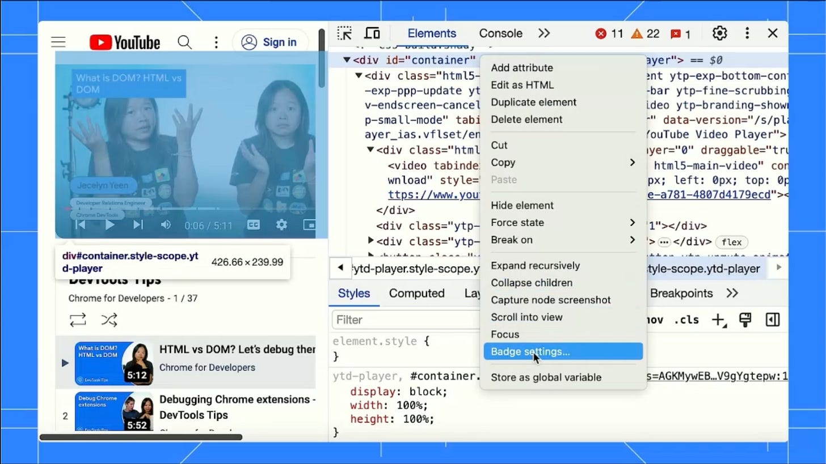Activate the inspect element picker icon
Screen dimensions: 826x464
tap(344, 33)
